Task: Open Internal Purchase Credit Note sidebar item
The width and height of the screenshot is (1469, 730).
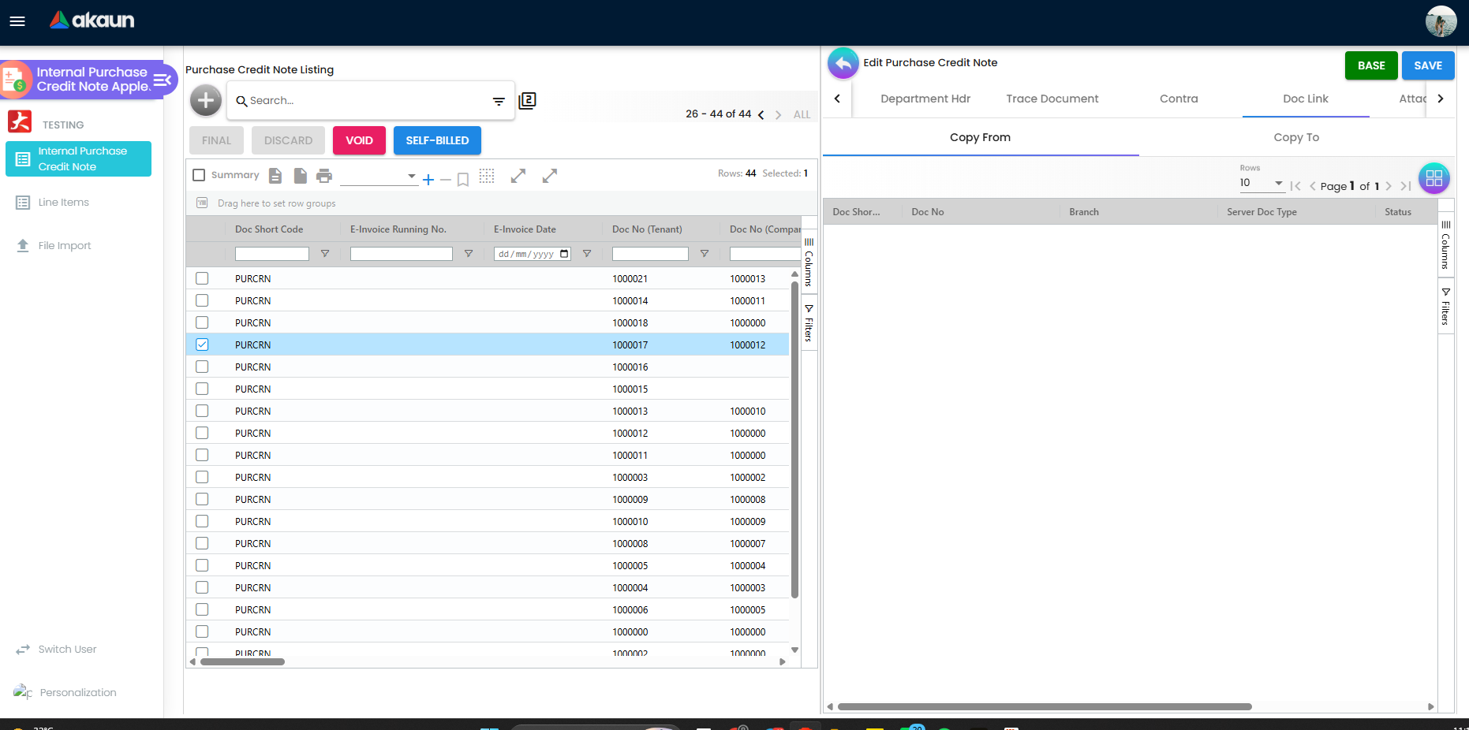Action: [x=78, y=158]
